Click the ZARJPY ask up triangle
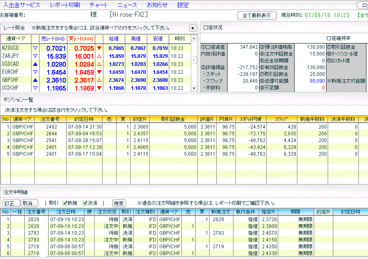The height and width of the screenshot is (259, 368). tap(99, 56)
